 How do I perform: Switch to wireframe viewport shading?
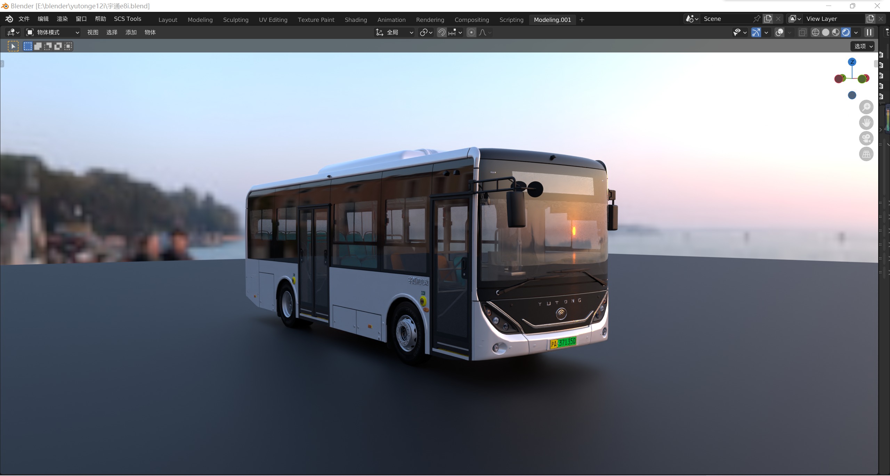click(815, 32)
